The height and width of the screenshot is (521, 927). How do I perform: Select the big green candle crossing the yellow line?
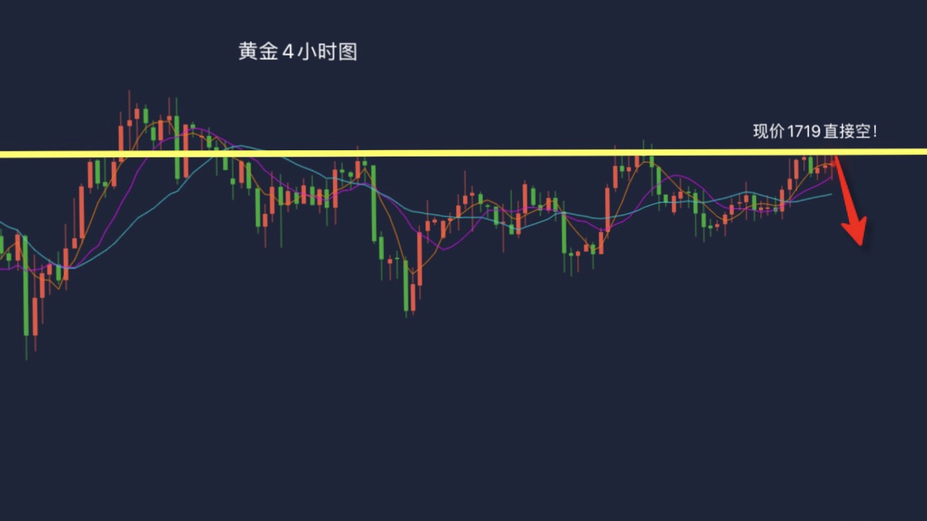click(177, 147)
